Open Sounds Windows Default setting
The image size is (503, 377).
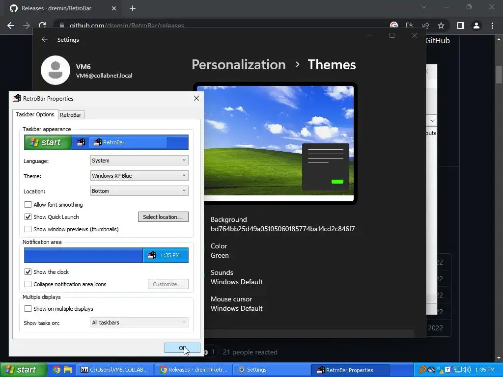pyautogui.click(x=236, y=277)
